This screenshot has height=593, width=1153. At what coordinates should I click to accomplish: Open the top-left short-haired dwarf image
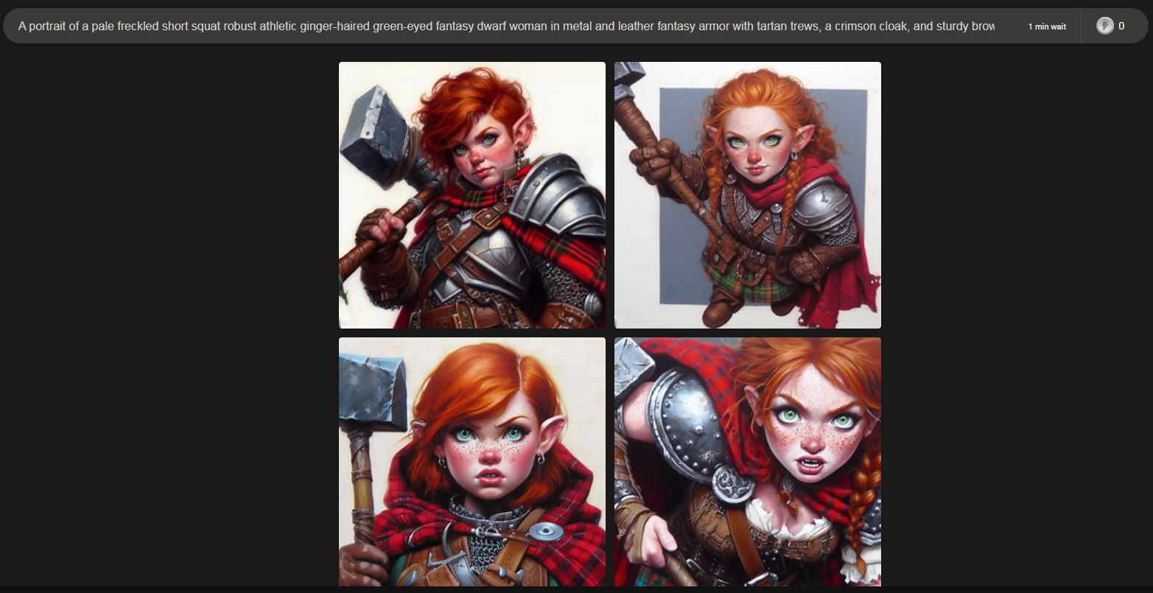[x=472, y=194]
